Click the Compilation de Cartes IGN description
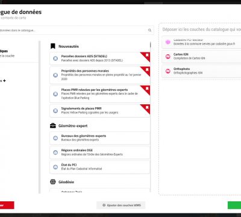Screen dimensions: 241x217 coord(189,58)
